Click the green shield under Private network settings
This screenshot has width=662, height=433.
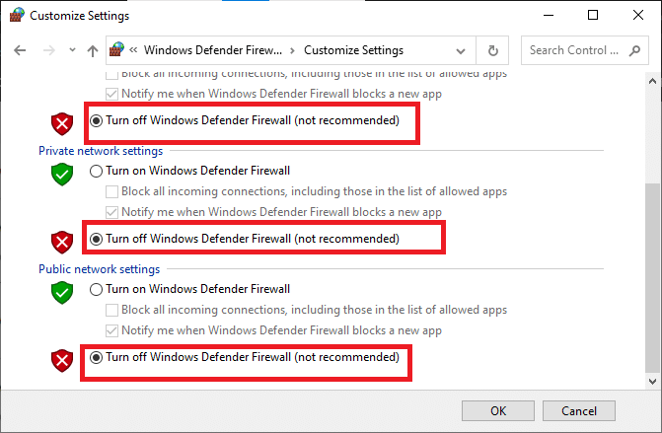63,174
